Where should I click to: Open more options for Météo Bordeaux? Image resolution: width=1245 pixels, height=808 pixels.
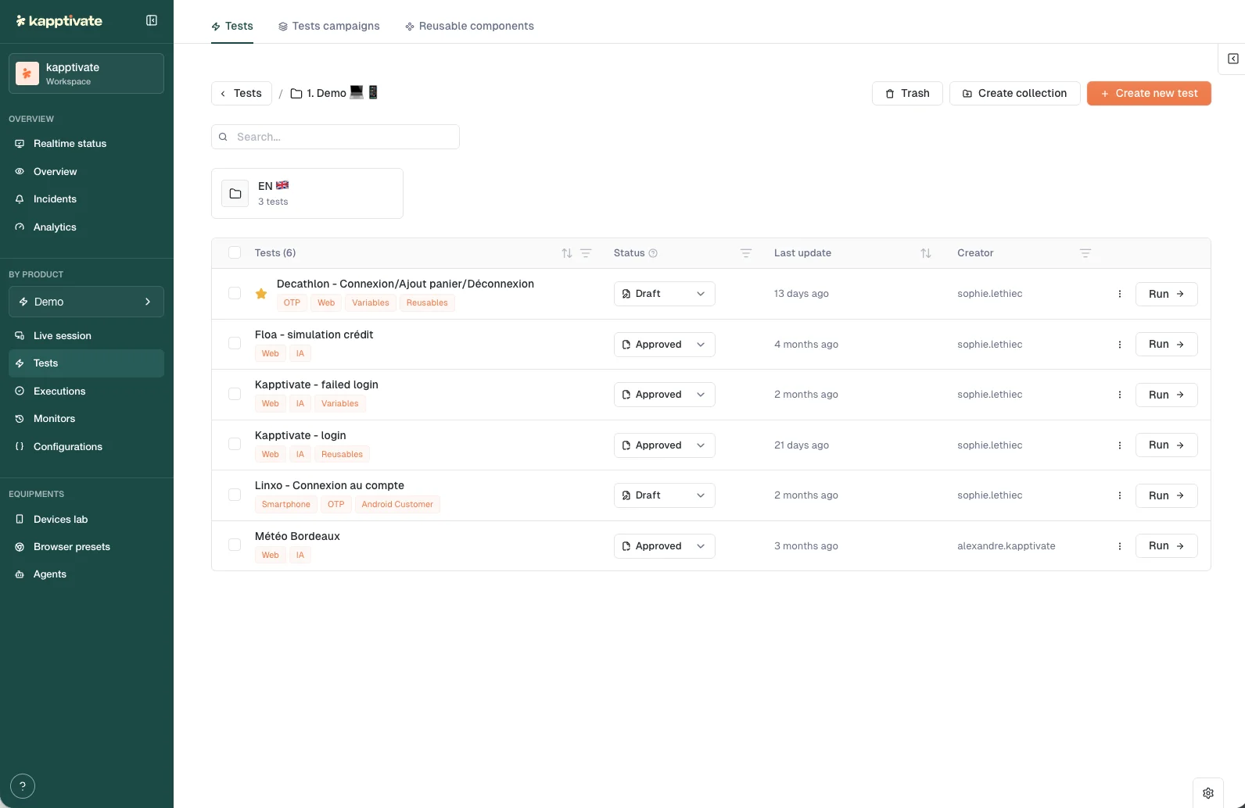[1120, 546]
